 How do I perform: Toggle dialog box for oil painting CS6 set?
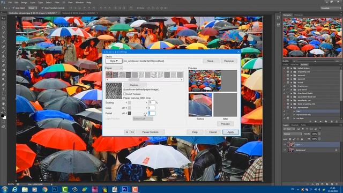(288, 72)
